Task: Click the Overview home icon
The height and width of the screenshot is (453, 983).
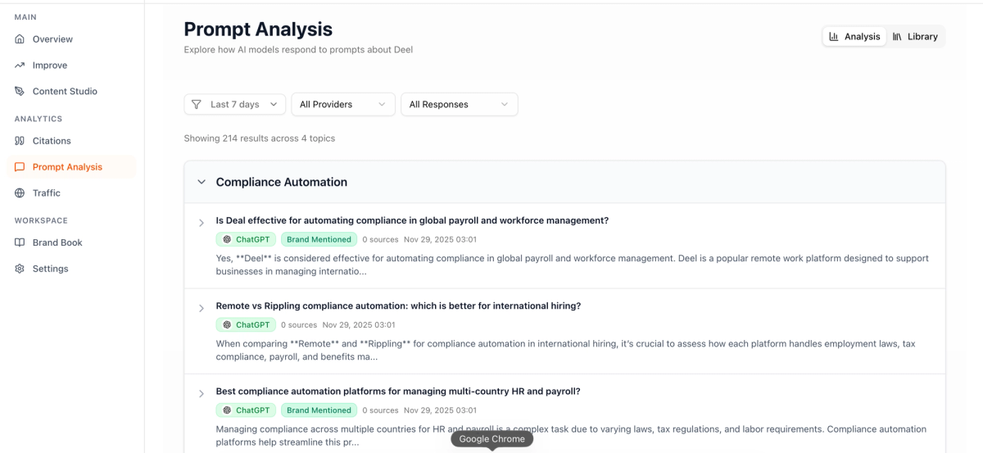Action: [20, 39]
